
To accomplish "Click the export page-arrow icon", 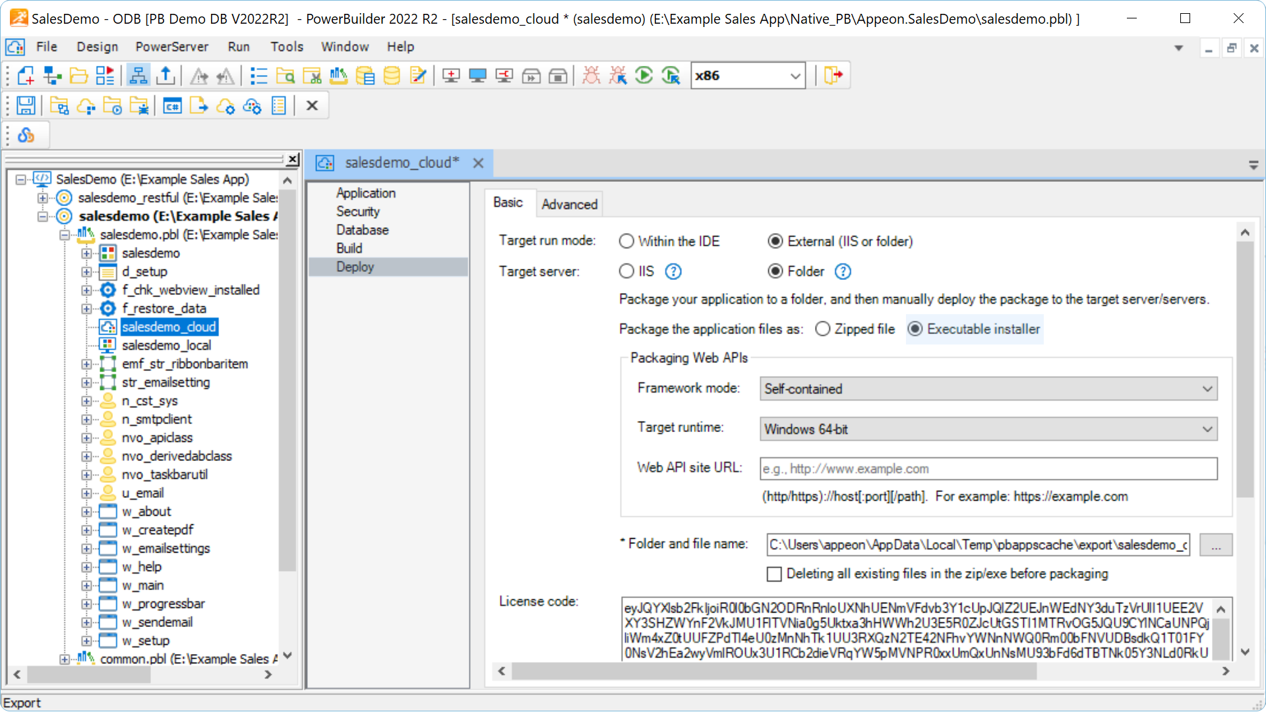I will (199, 106).
